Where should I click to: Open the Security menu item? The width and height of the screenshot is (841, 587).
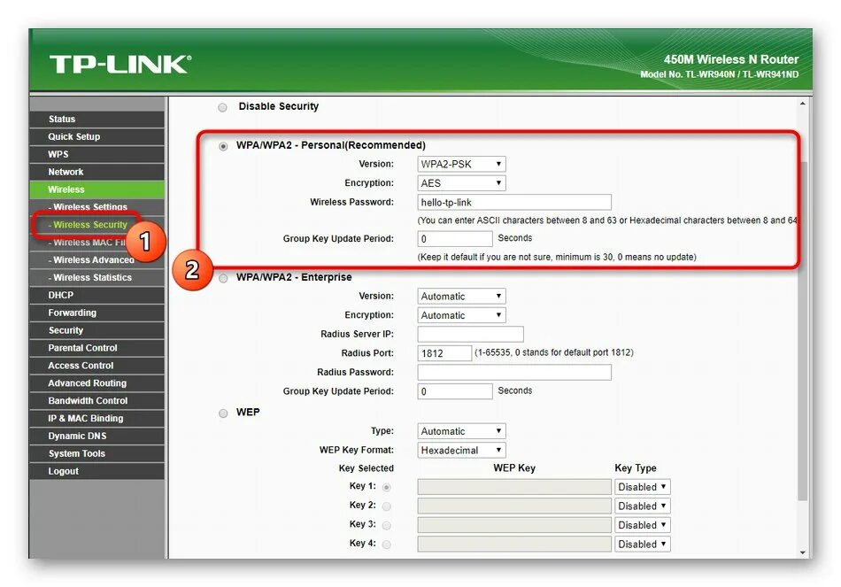click(97, 330)
